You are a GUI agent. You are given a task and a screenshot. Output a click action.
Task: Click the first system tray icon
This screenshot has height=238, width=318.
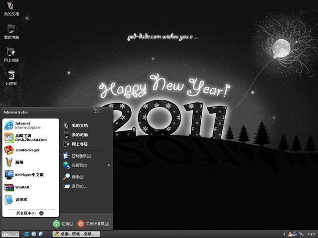[290, 234]
